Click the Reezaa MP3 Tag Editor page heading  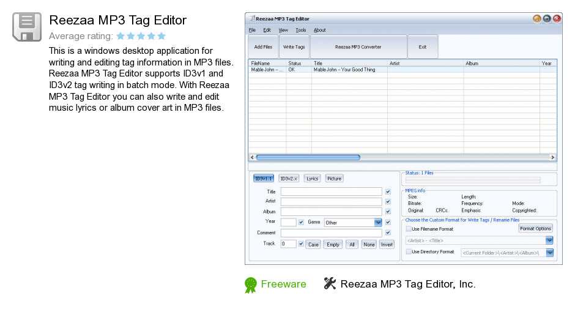[x=117, y=20]
